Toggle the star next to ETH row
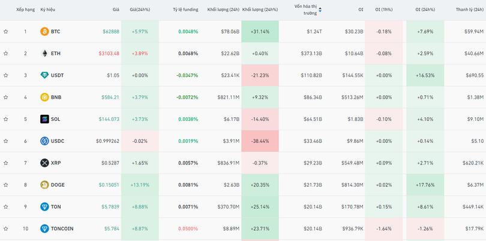Image resolution: width=486 pixels, height=241 pixels. pyautogui.click(x=6, y=53)
